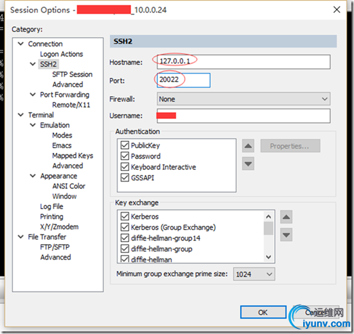Open minimum group exchange prime size dropdown

[254, 274]
